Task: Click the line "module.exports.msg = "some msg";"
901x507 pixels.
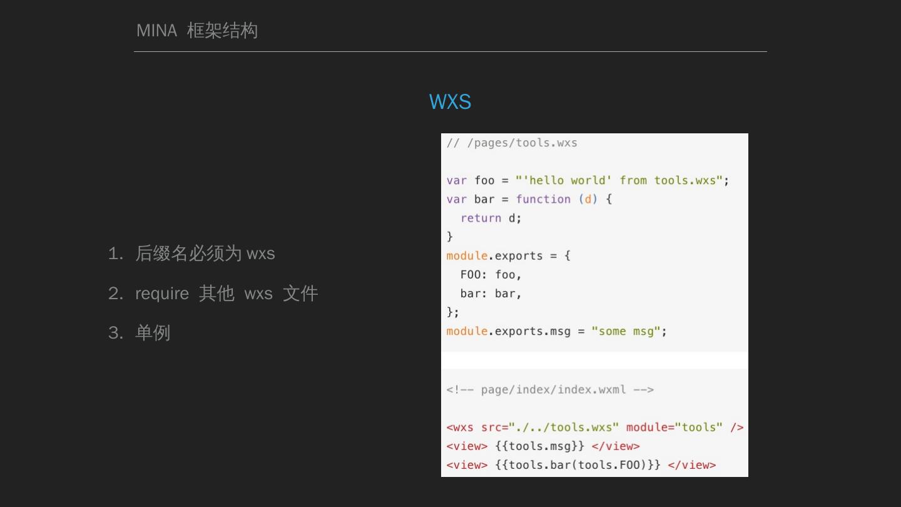Action: click(556, 330)
